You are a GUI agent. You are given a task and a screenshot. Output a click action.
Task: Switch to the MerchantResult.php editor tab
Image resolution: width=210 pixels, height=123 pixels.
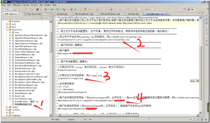[84, 14]
